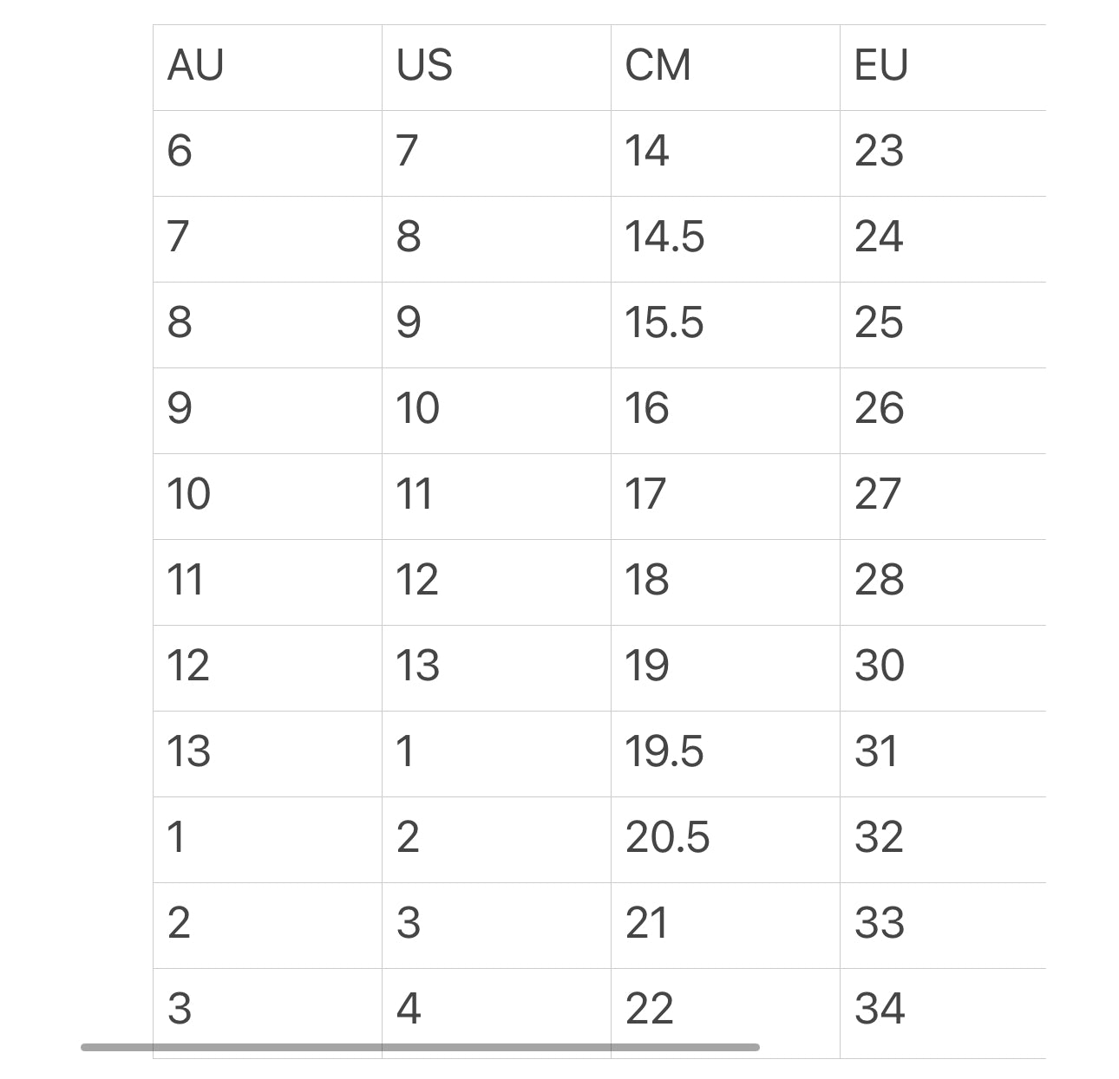
Task: Select the 22 in the CM column
Action: click(x=649, y=1009)
